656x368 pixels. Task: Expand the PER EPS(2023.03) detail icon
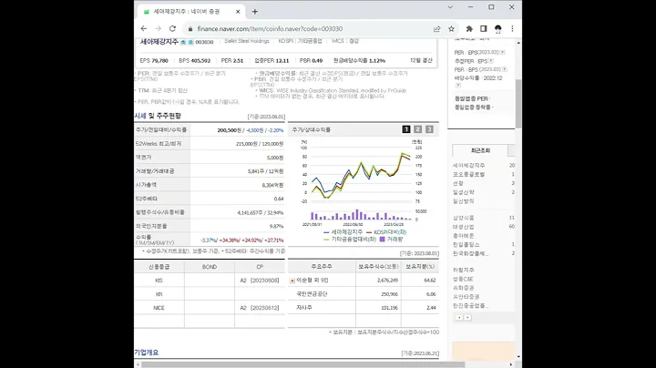pos(502,52)
